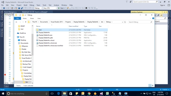
Task: Click the Open File icon in Visual Studio toolbar
Action: 16,8
